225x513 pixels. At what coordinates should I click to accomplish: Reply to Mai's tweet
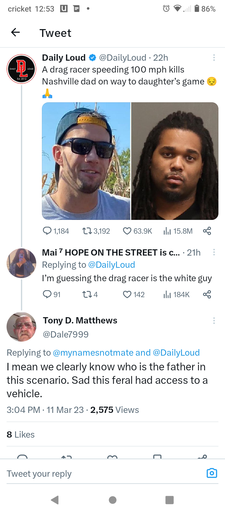(47, 294)
